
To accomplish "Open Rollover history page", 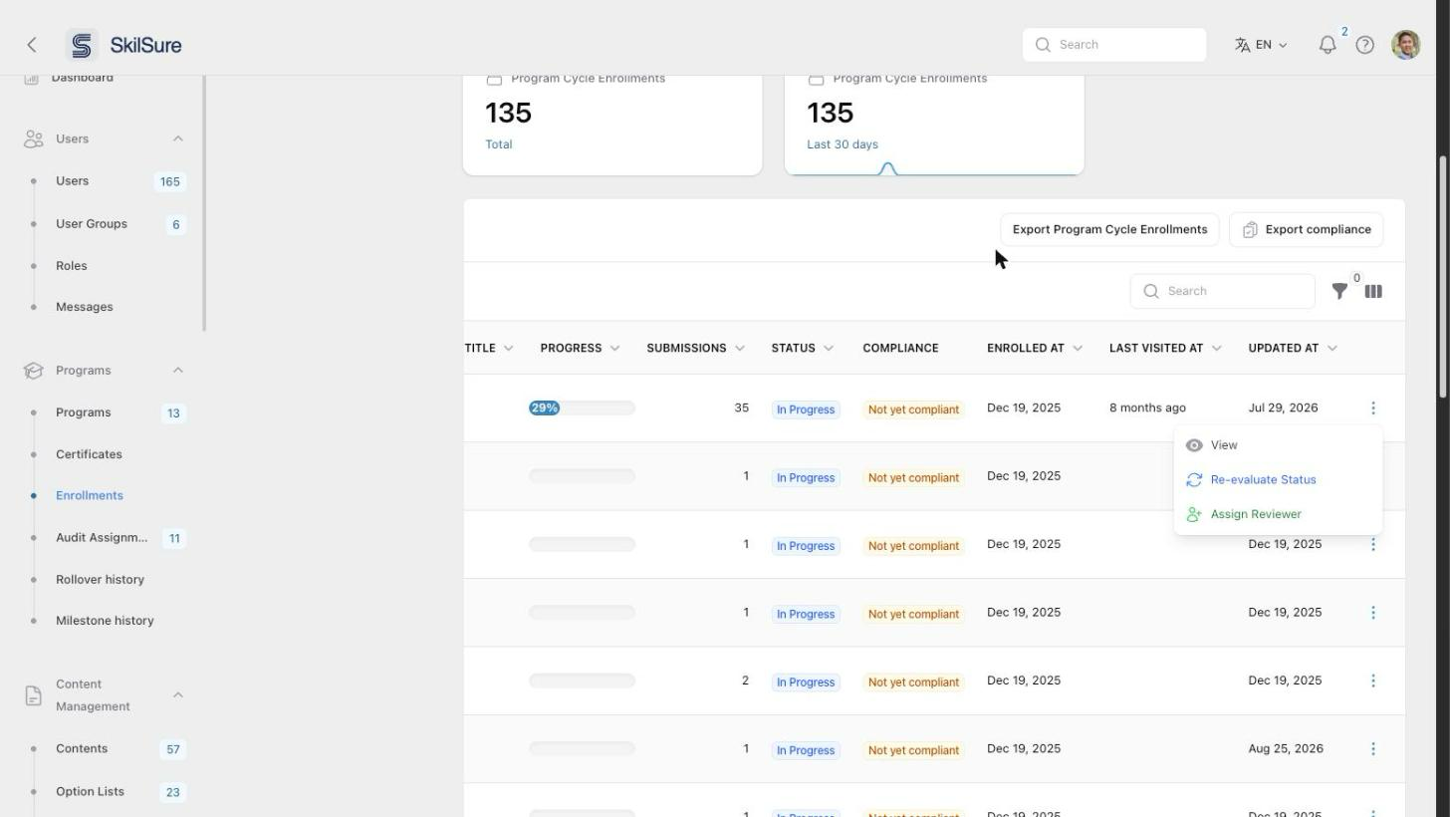I will 100,580.
